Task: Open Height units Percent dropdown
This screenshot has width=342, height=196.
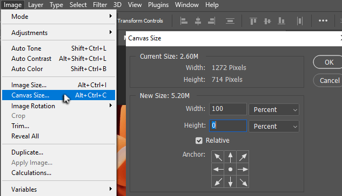Action: (274, 126)
